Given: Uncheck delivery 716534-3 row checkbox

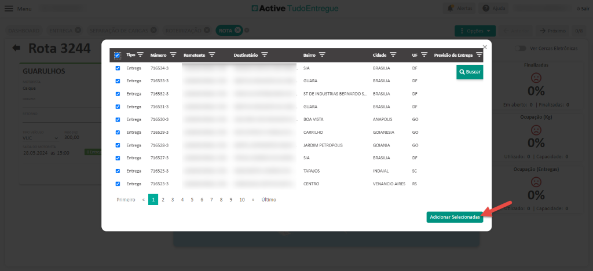Looking at the screenshot, I should click(118, 68).
